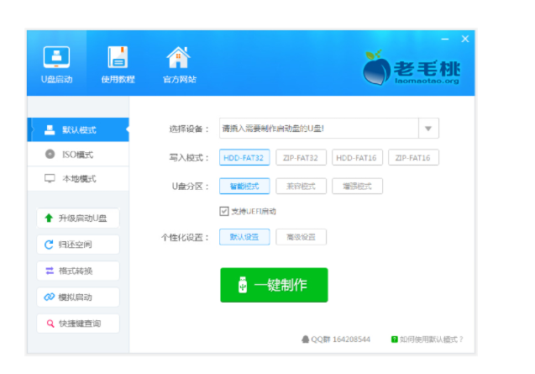The width and height of the screenshot is (535, 374).
Task: Toggle the 支持UEFI启动 checkbox
Action: 223,212
